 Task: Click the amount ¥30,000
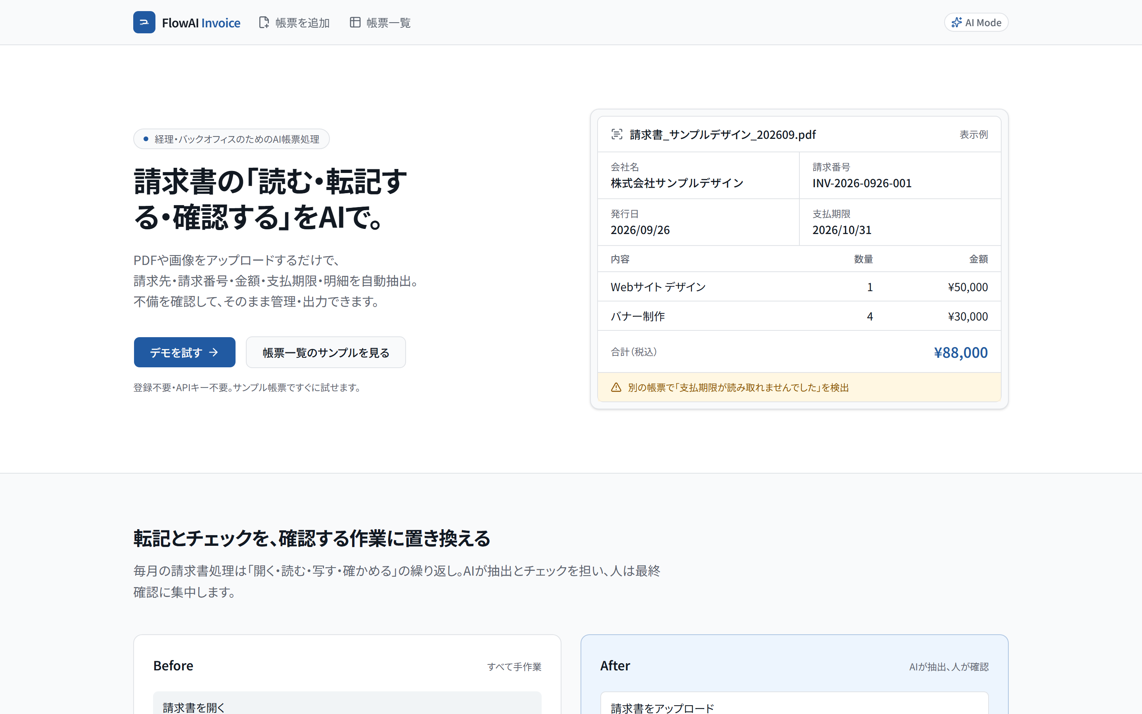[968, 316]
